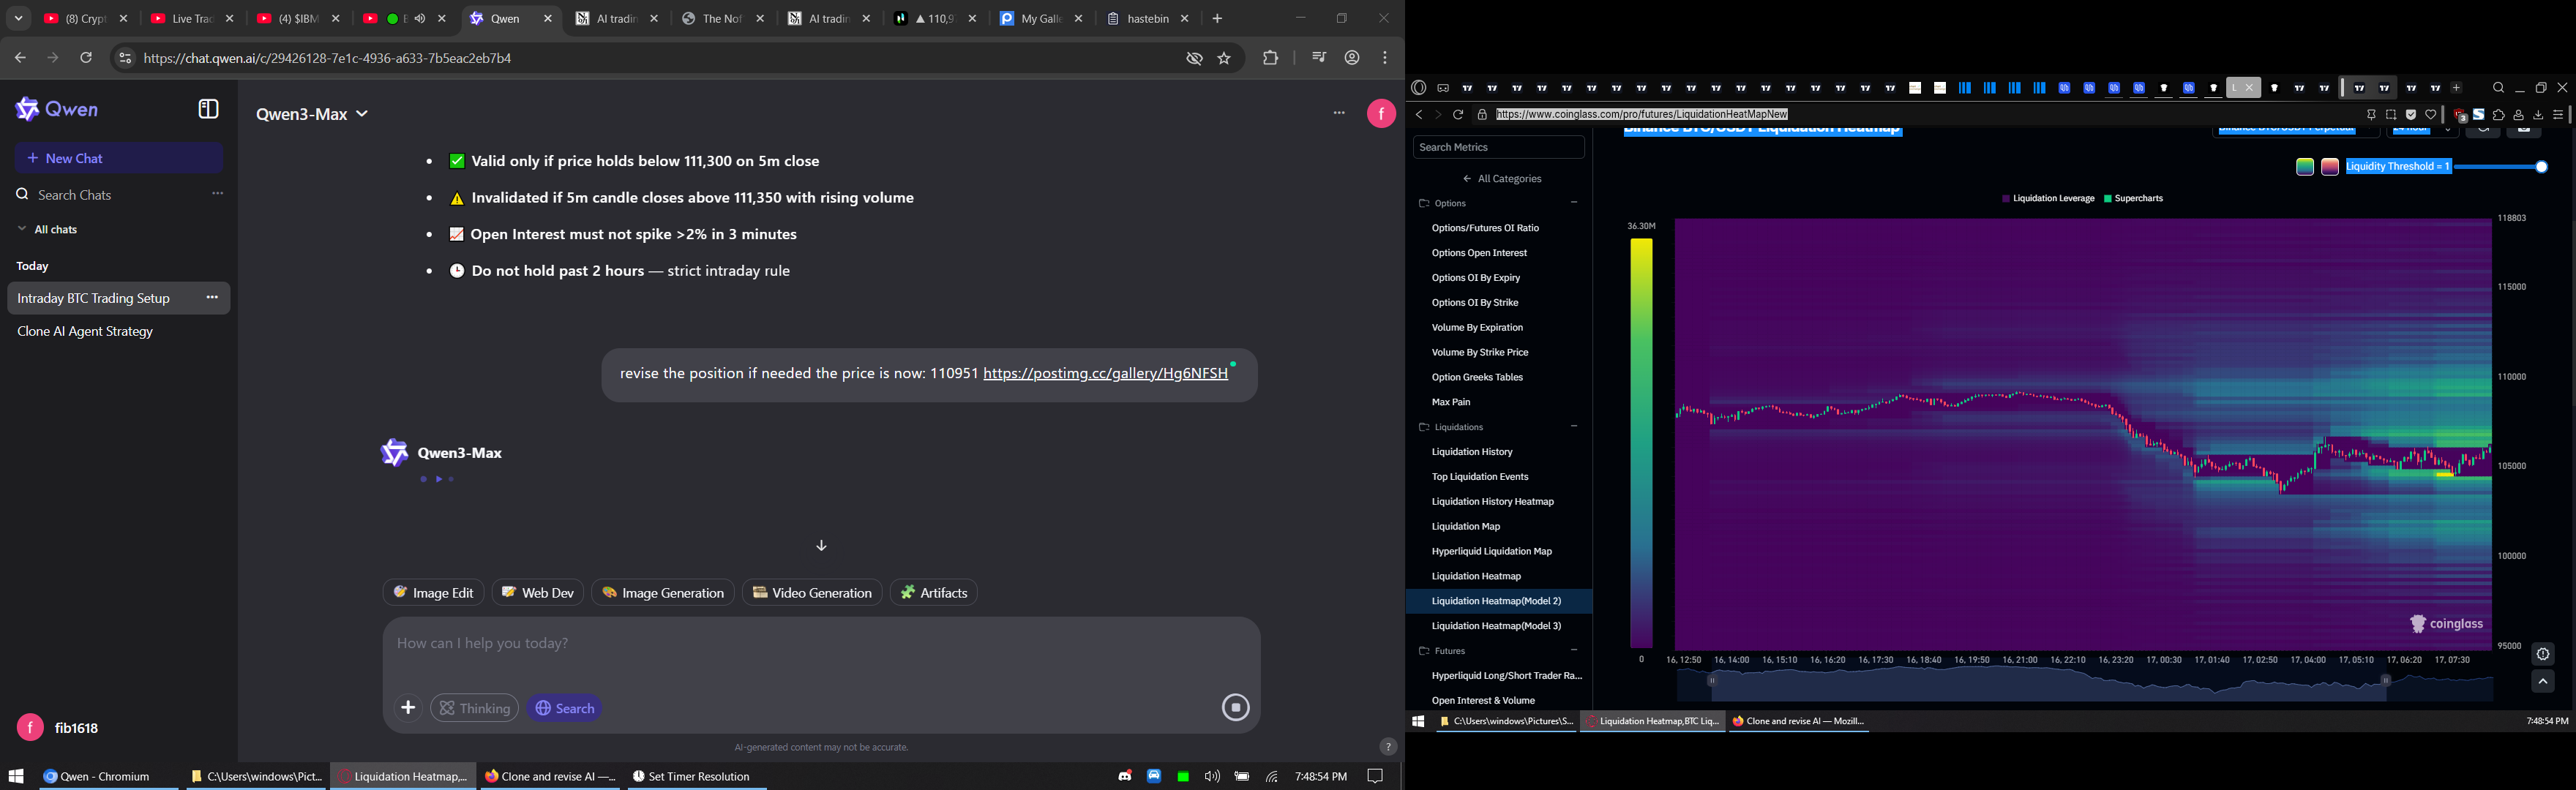This screenshot has height=790, width=2576.
Task: Open the Artifacts tool
Action: [x=934, y=593]
